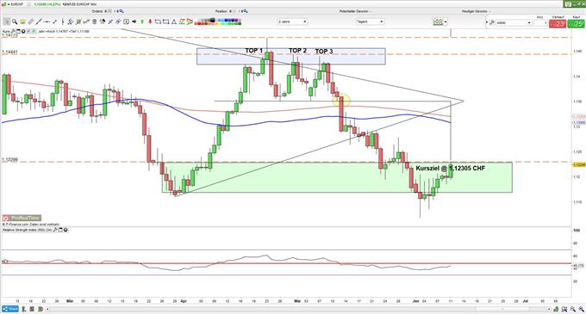Click the Anz quantity input field

(x=540, y=22)
